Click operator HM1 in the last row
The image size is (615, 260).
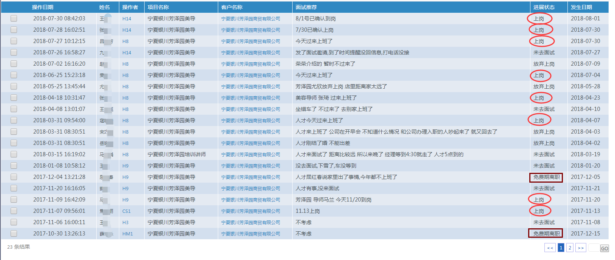click(128, 234)
